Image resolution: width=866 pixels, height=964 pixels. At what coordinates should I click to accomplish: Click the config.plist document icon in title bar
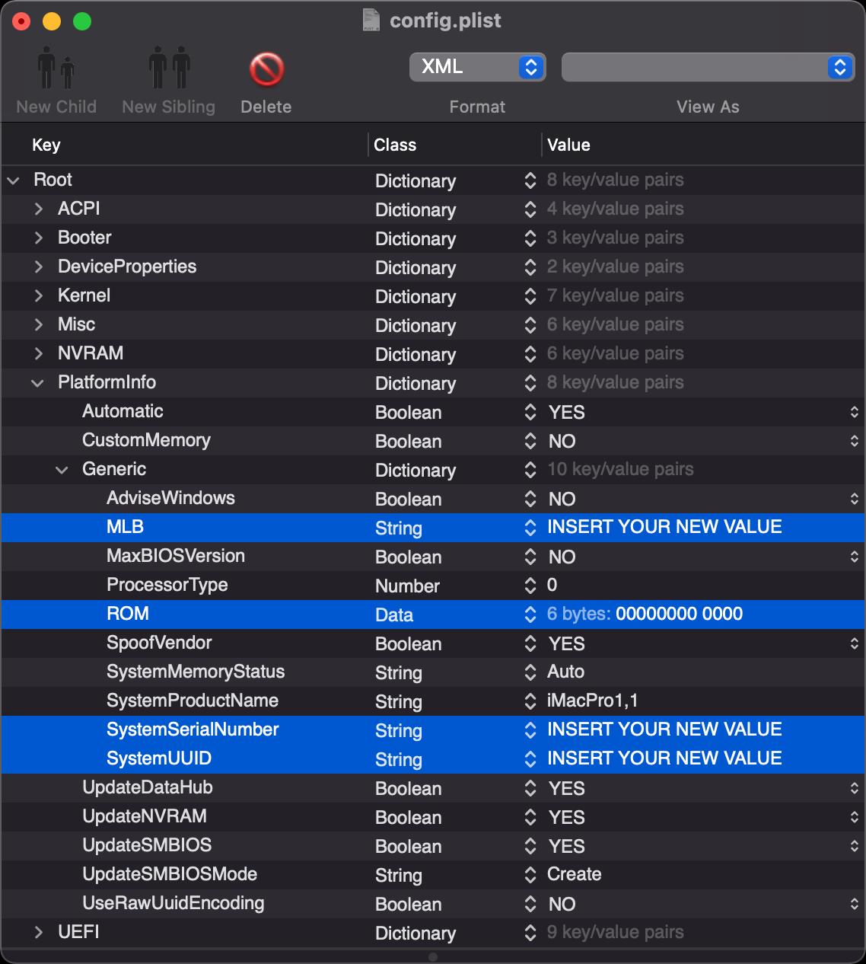[371, 20]
